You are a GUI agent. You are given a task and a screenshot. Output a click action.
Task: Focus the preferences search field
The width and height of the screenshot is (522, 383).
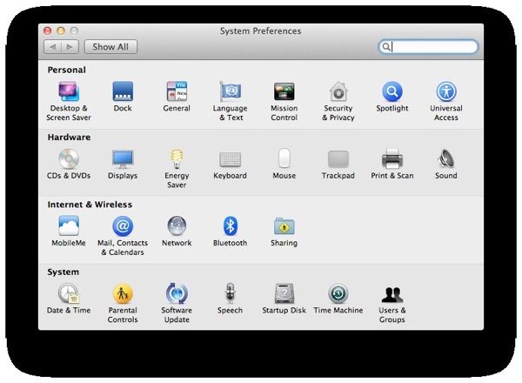[428, 47]
